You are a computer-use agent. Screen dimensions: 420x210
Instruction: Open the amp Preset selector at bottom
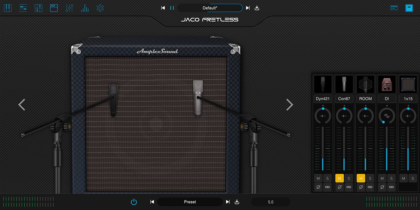click(x=190, y=202)
